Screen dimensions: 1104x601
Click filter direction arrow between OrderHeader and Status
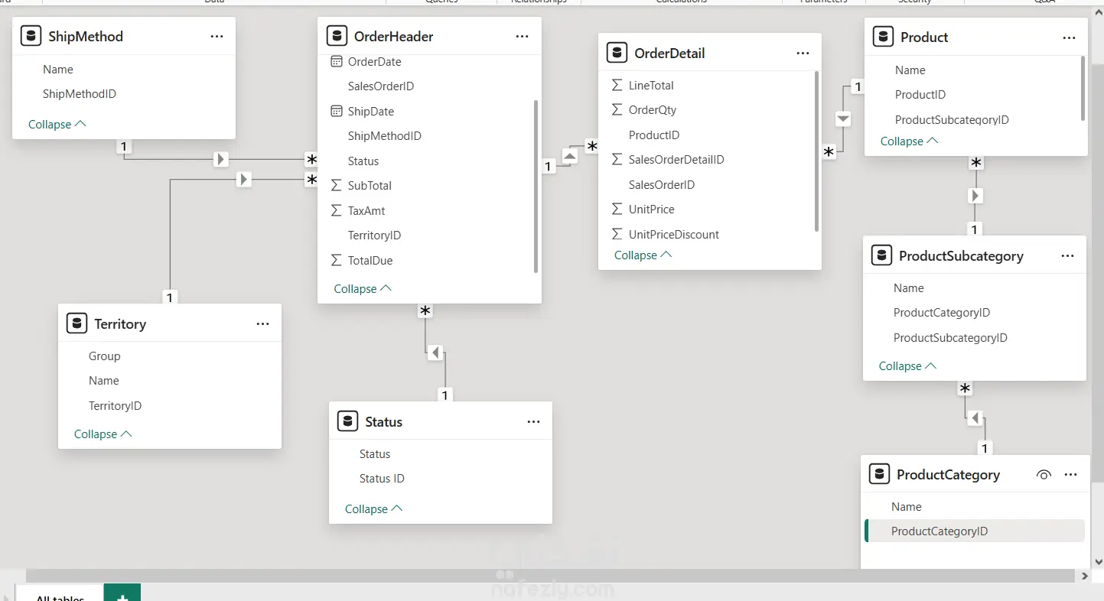435,352
